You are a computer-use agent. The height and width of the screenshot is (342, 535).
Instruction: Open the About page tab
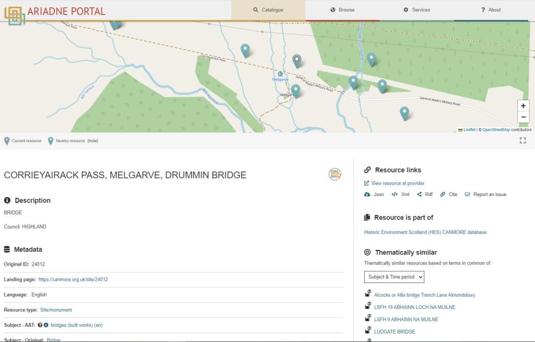[x=491, y=10]
